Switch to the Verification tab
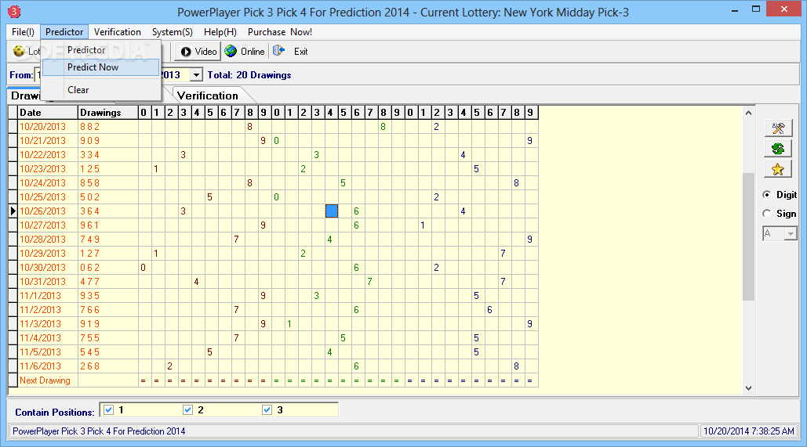Screen dimensions: 807x447 [208, 96]
